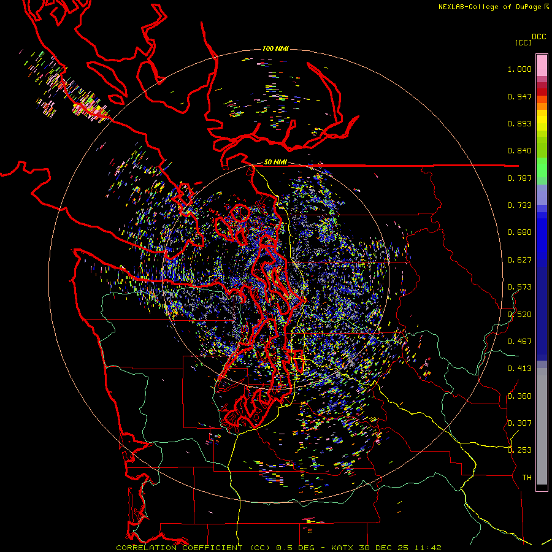Click the TH threshold label
The width and height of the screenshot is (552, 552).
[527, 478]
